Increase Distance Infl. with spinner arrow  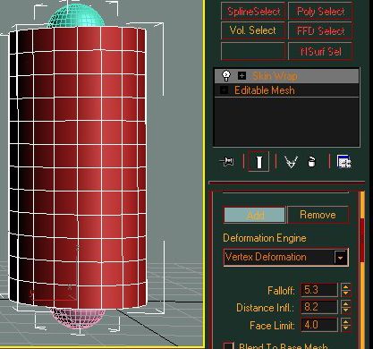(346, 304)
